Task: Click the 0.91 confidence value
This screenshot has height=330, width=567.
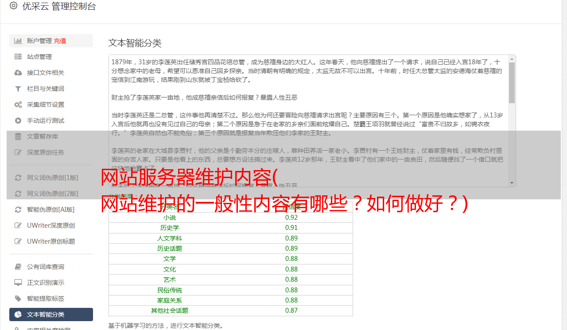Action: click(291, 228)
